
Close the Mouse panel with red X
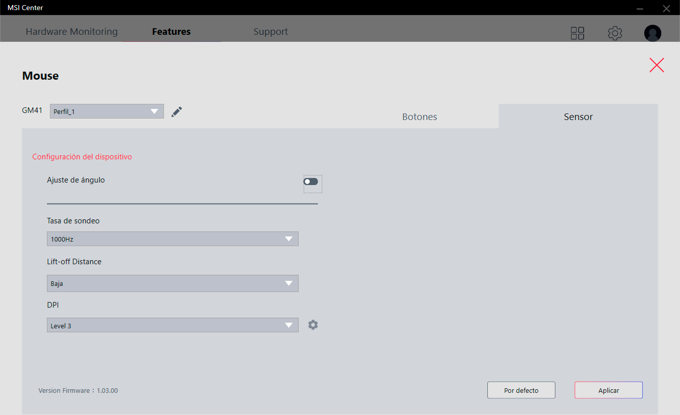[656, 65]
